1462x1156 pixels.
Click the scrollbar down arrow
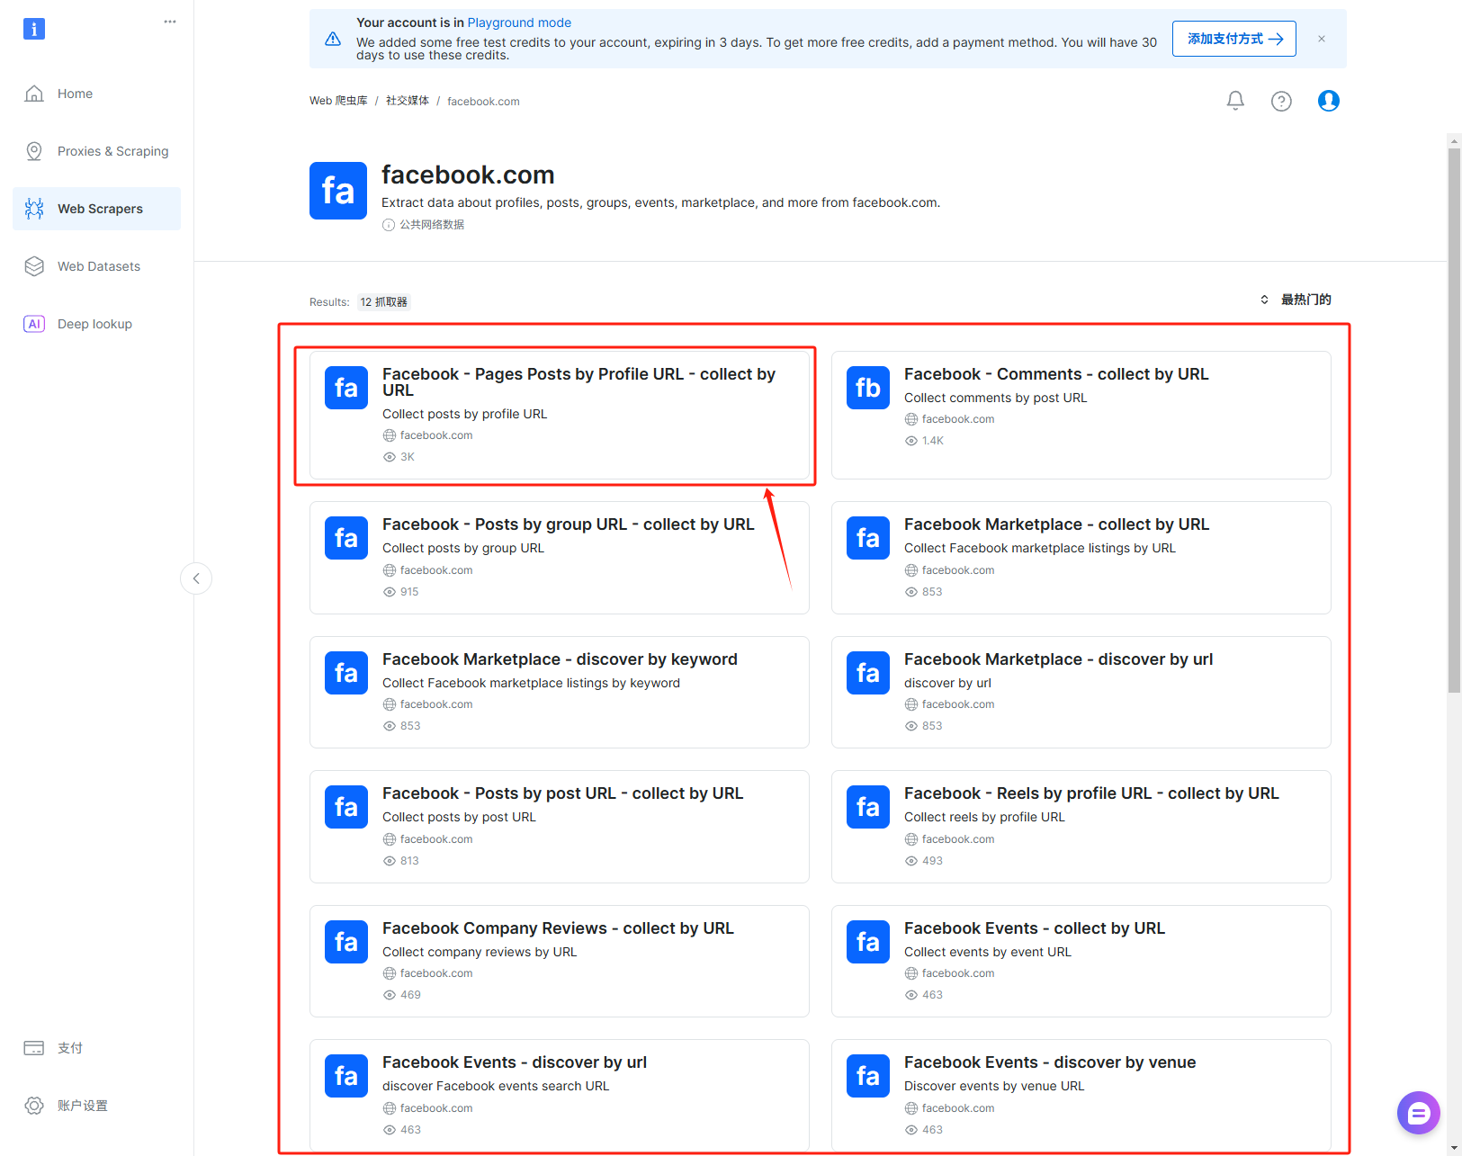[x=1454, y=1149]
